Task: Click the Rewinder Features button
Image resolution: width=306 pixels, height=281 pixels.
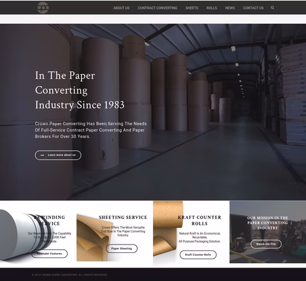Action: point(50,254)
